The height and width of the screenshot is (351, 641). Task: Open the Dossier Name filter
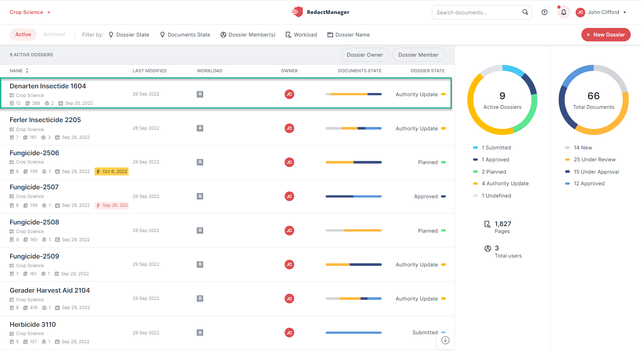[348, 35]
